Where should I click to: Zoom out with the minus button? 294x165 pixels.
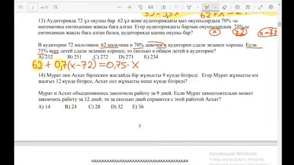point(119,7)
